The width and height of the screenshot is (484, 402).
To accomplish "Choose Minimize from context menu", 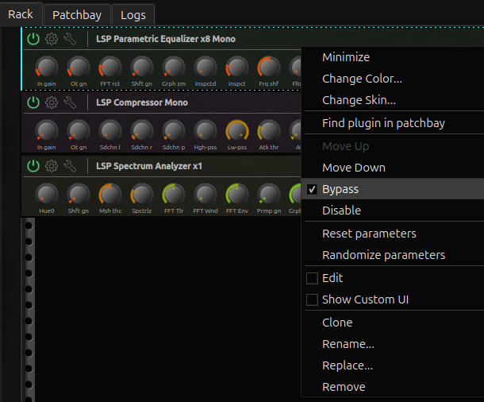I will pos(393,57).
